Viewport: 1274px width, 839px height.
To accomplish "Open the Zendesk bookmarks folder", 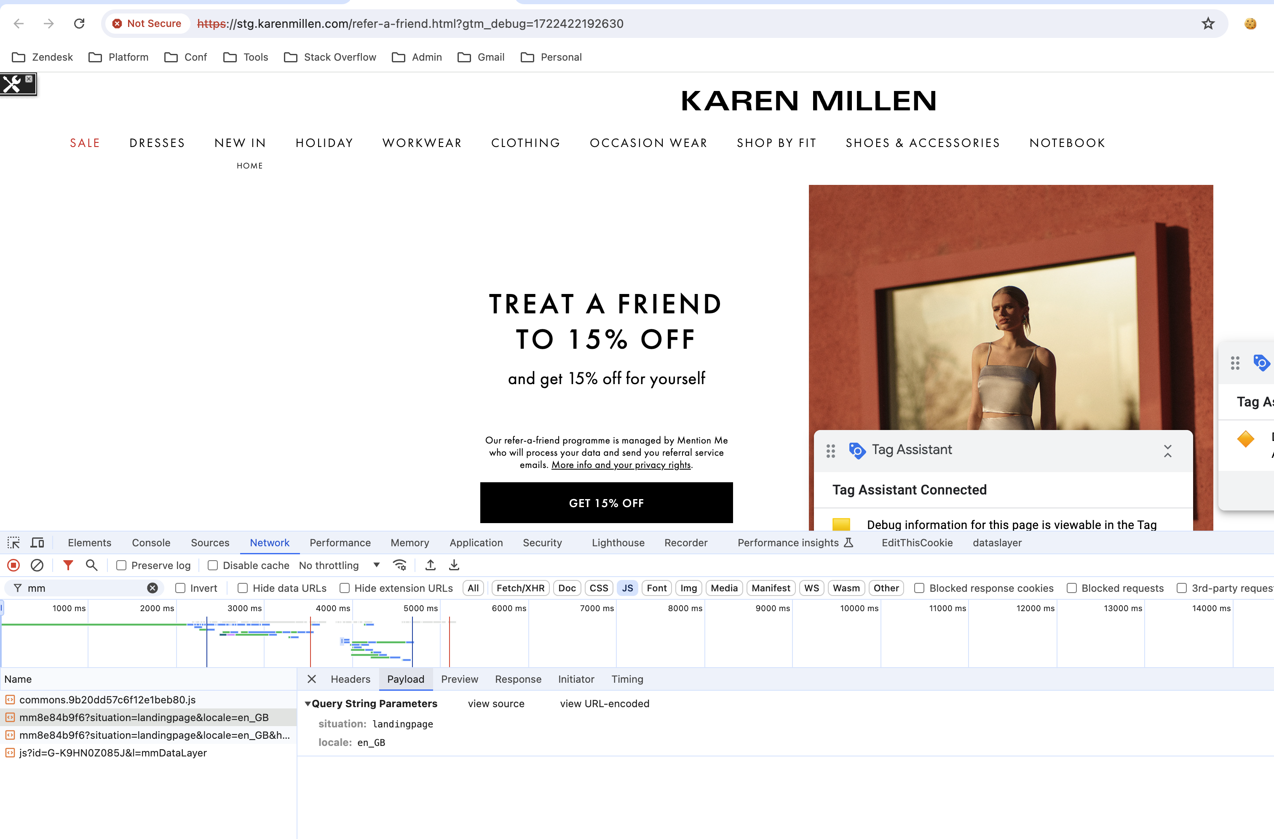I will 42,57.
